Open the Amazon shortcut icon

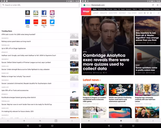28,13
